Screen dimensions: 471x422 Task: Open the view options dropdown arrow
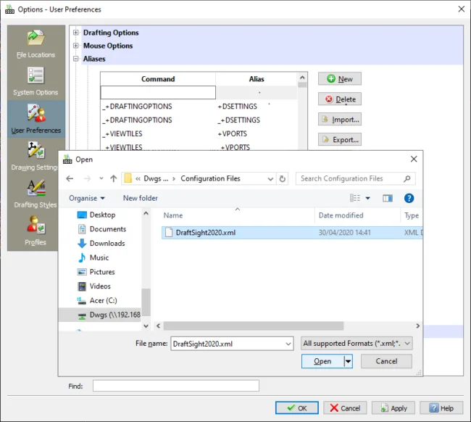(367, 198)
